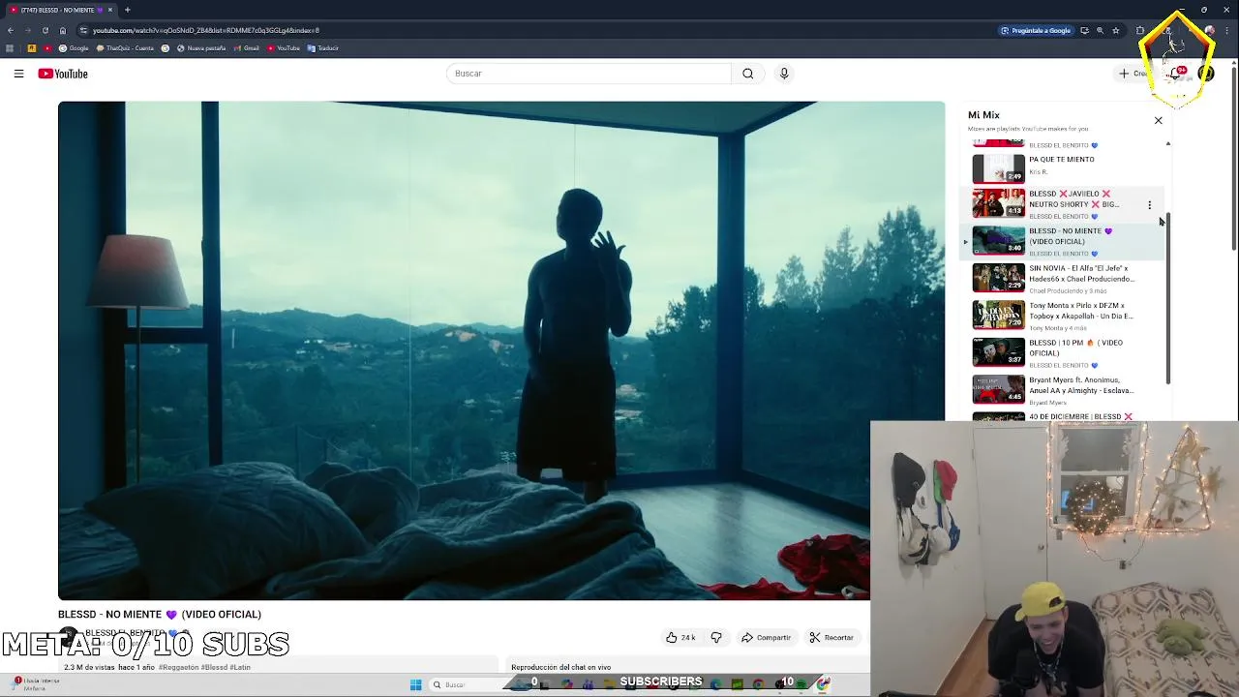Image resolution: width=1239 pixels, height=697 pixels.
Task: Open the Windows Start menu
Action: [416, 684]
